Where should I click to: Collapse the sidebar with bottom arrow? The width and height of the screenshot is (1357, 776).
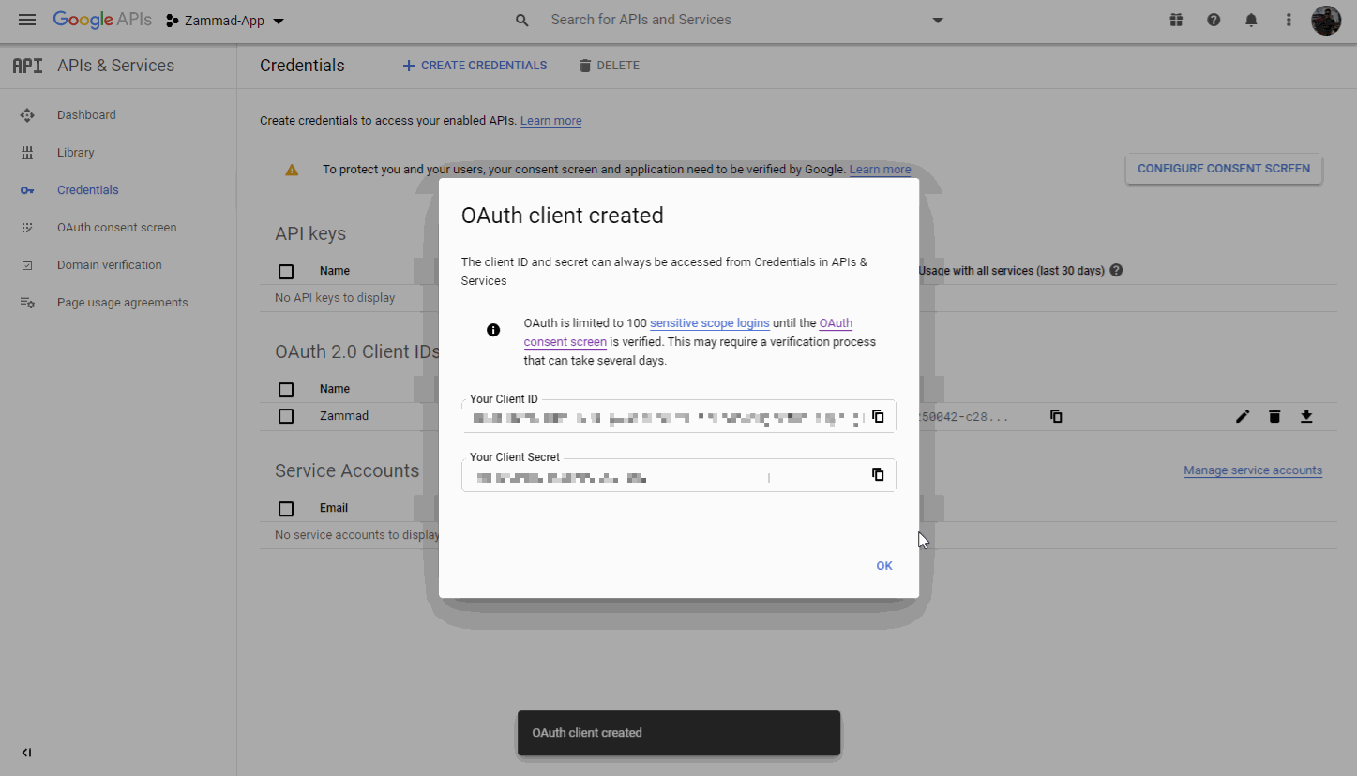(26, 753)
